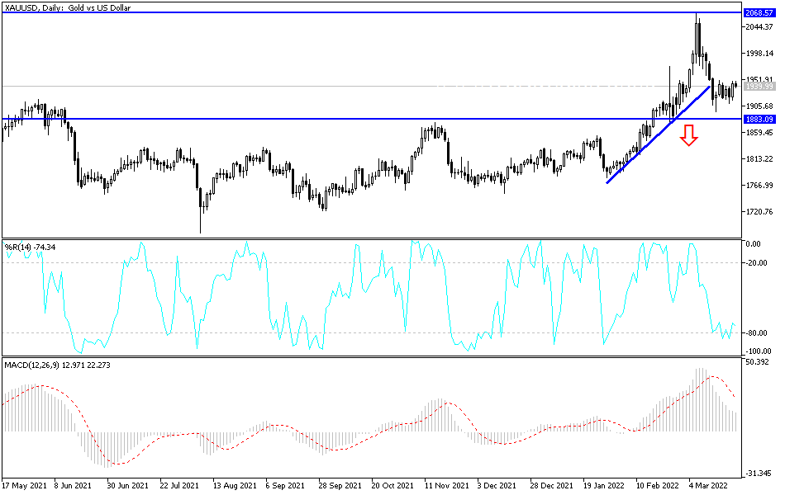This screenshot has width=785, height=495.
Task: Click the -20.00 level on %R scale
Action: pos(756,263)
